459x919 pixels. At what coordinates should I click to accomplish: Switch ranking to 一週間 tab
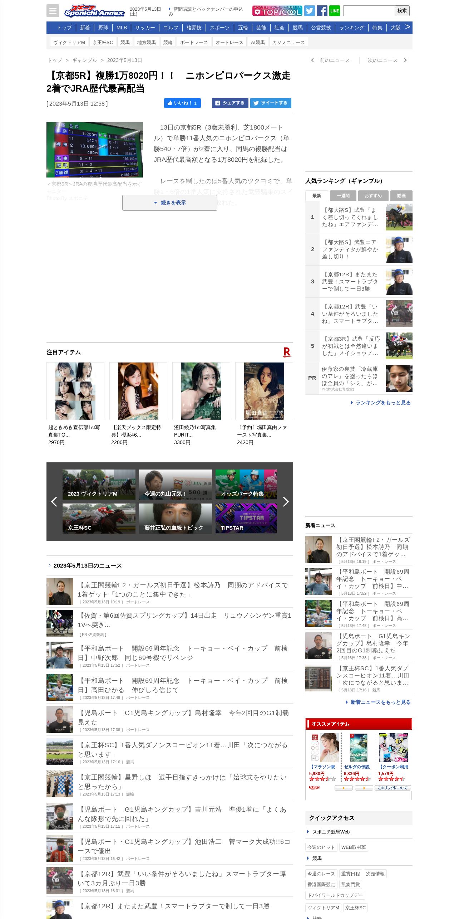coord(343,196)
